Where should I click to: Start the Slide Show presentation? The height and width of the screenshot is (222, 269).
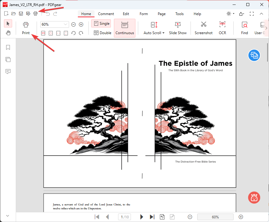tap(178, 28)
